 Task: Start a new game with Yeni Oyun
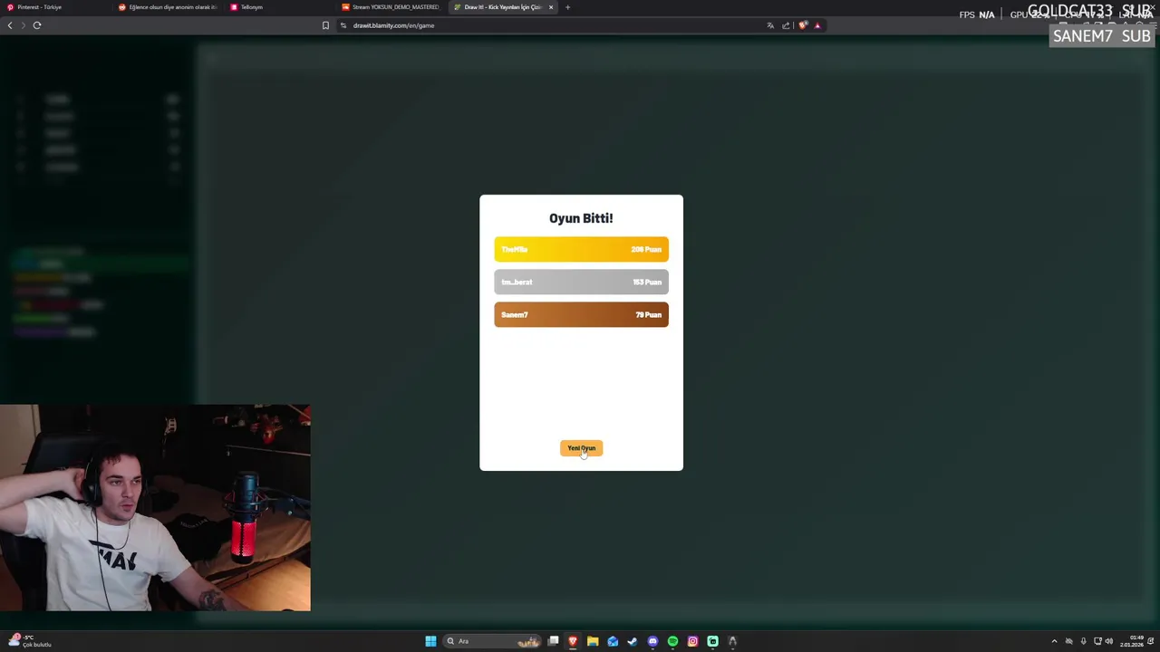[581, 448]
